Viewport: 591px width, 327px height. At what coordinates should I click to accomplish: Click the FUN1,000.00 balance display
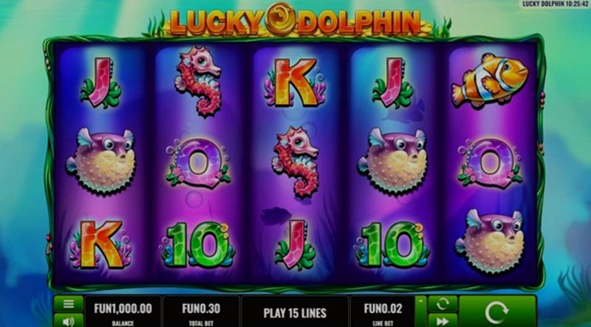pyautogui.click(x=123, y=311)
